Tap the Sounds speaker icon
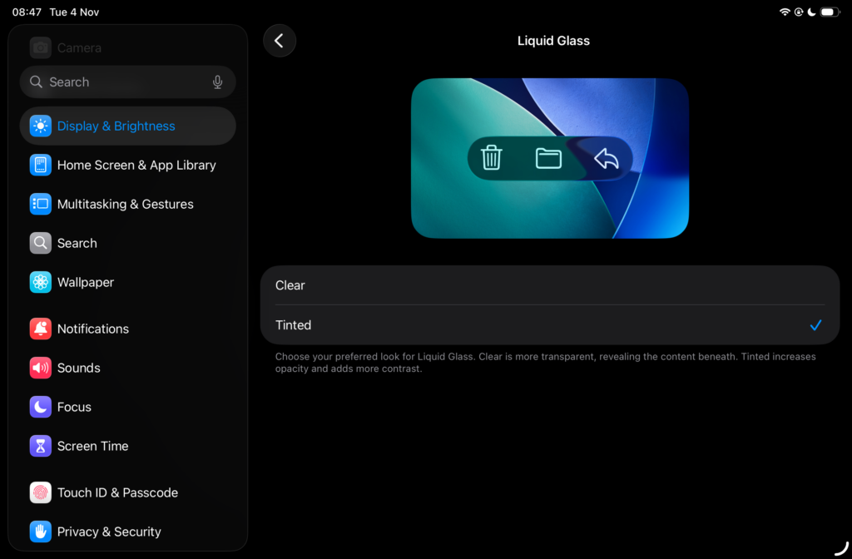Screen dimensions: 852x559 (x=40, y=368)
